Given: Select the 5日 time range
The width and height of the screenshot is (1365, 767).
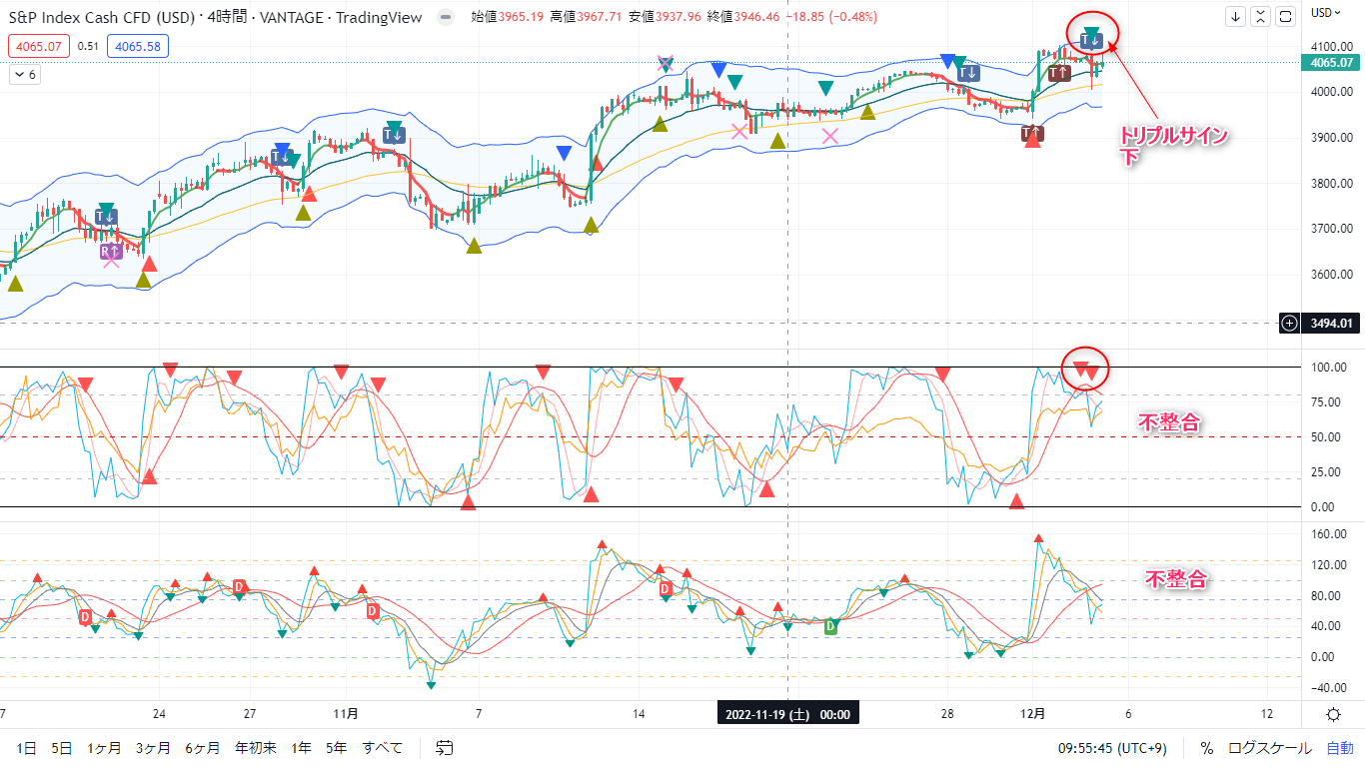Looking at the screenshot, I should click(x=61, y=748).
